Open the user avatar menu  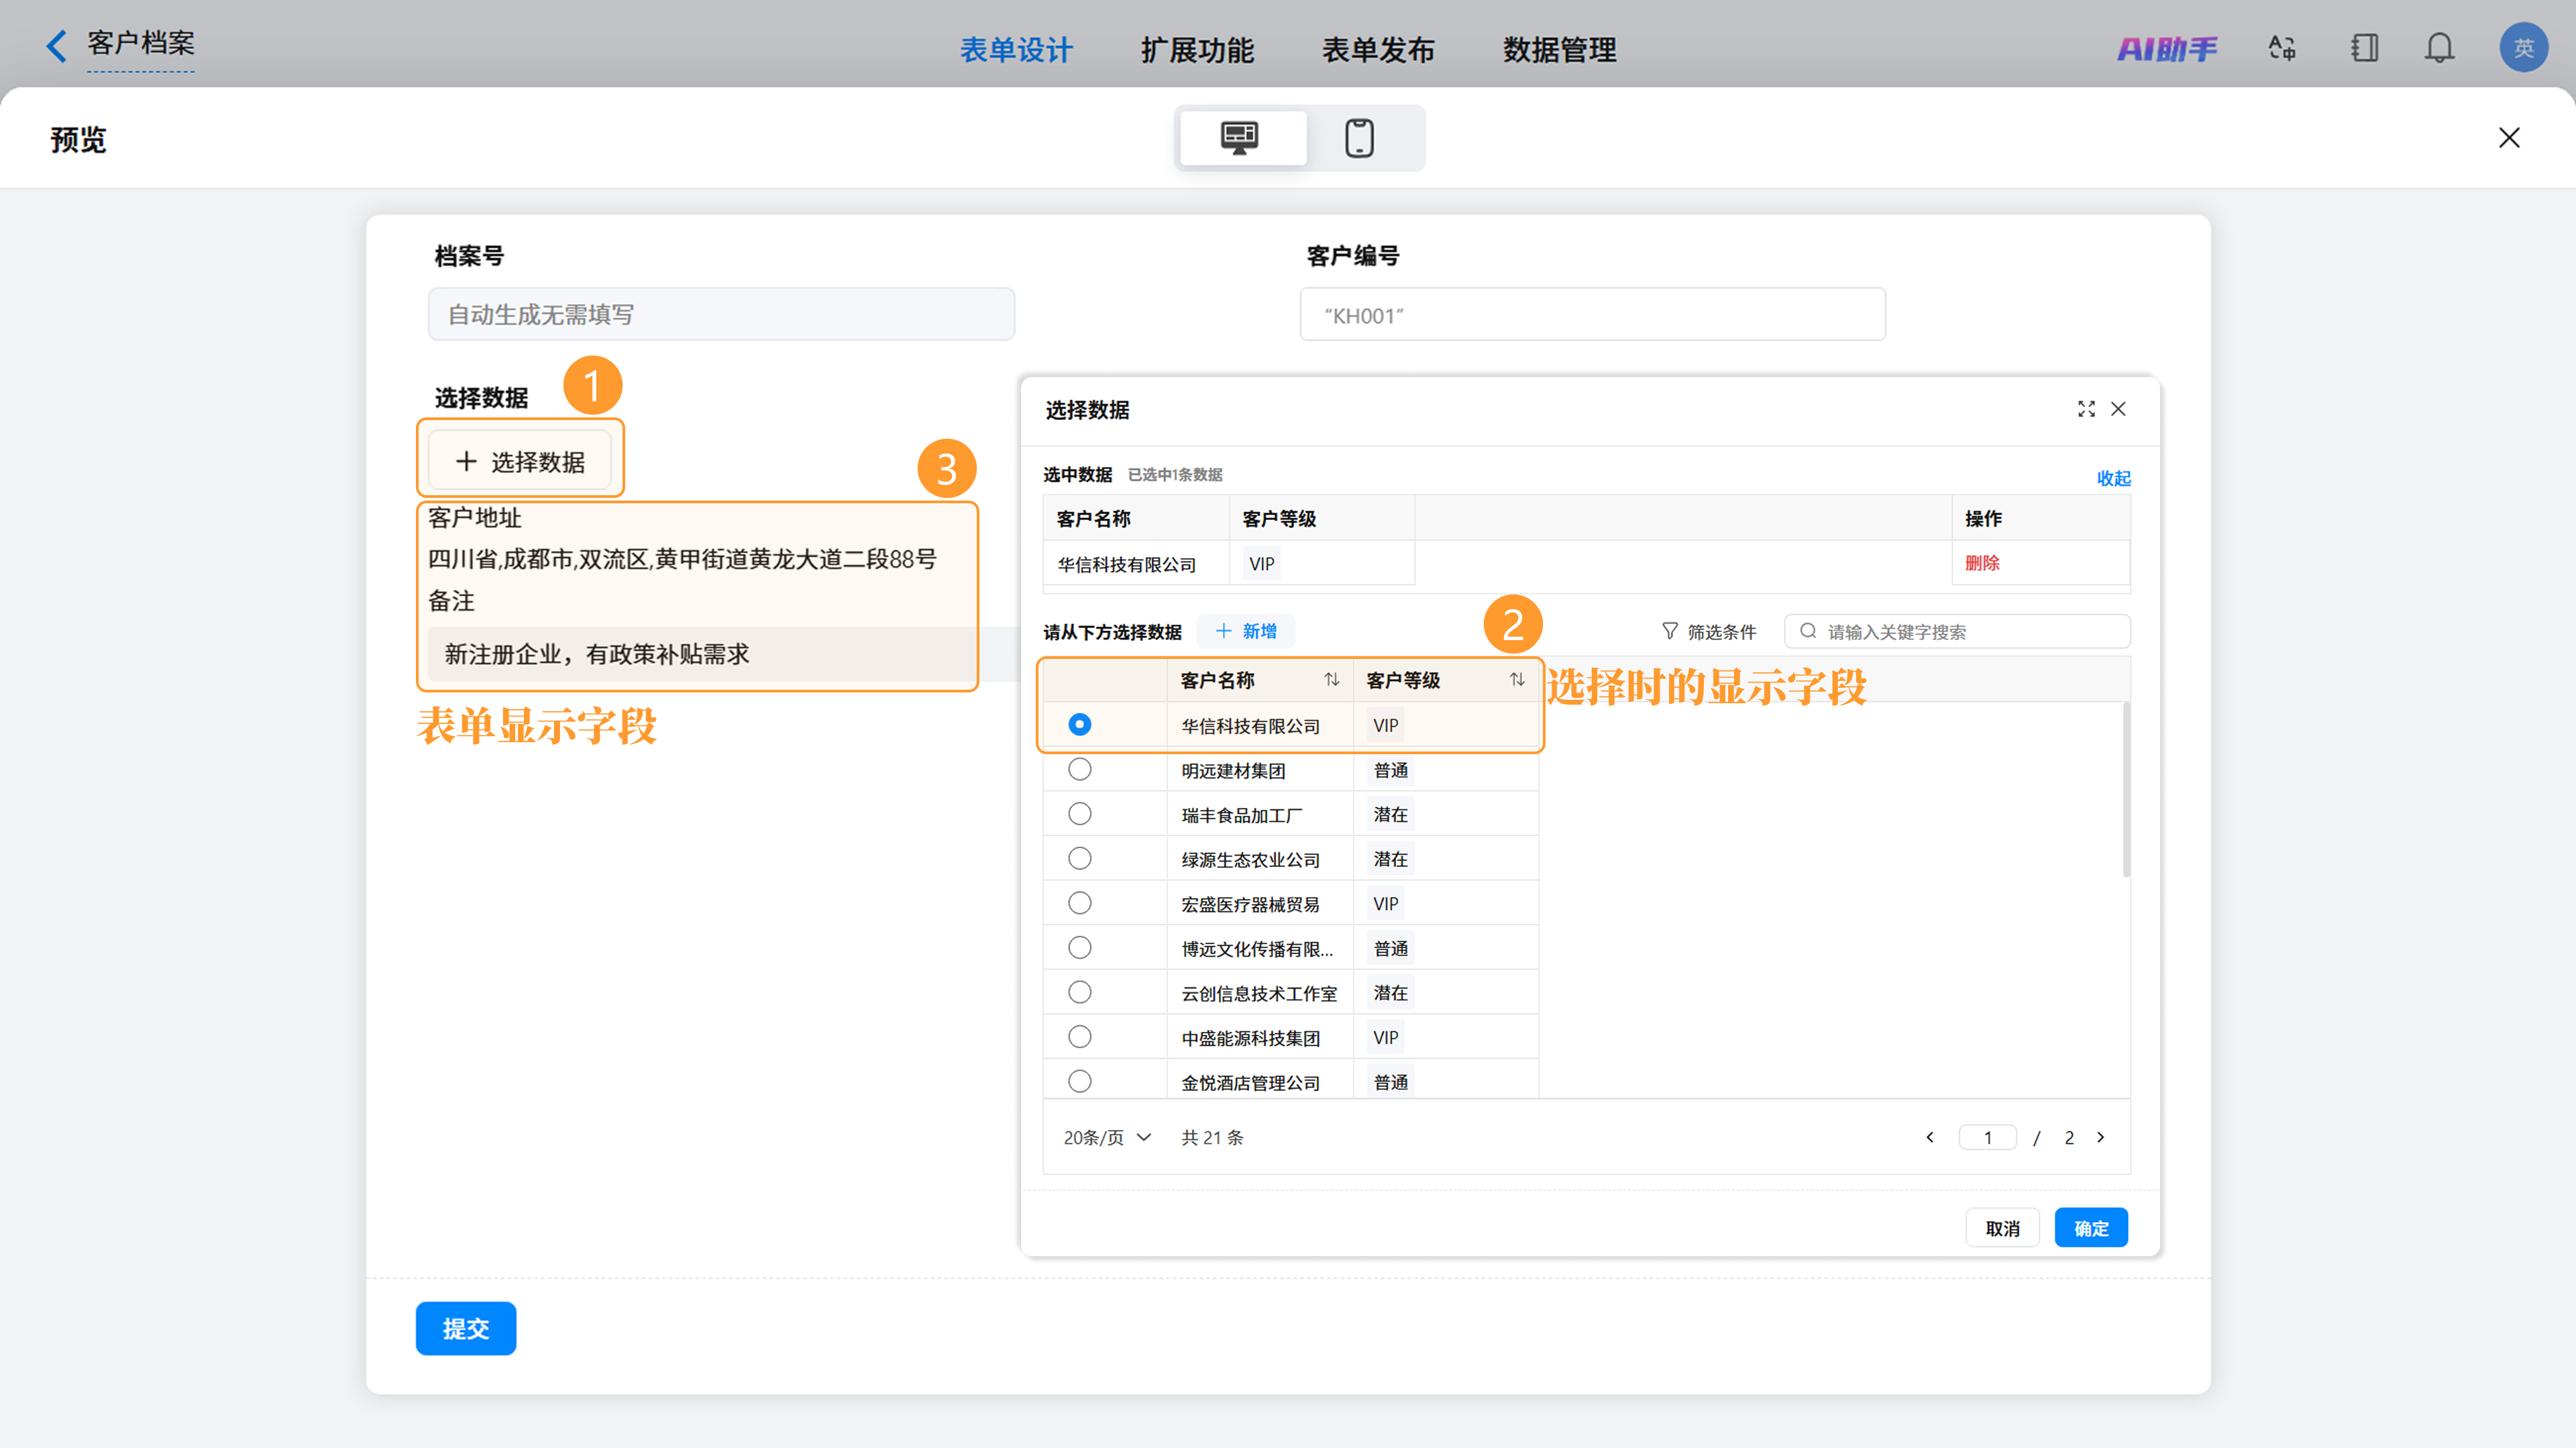coord(2523,47)
